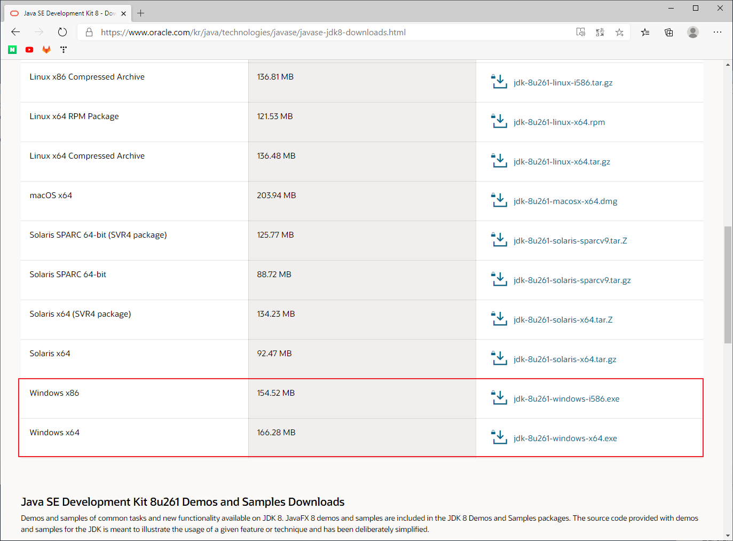Click download icon for jdk-8u261-windows-i586.exe
733x541 pixels.
pyautogui.click(x=499, y=398)
